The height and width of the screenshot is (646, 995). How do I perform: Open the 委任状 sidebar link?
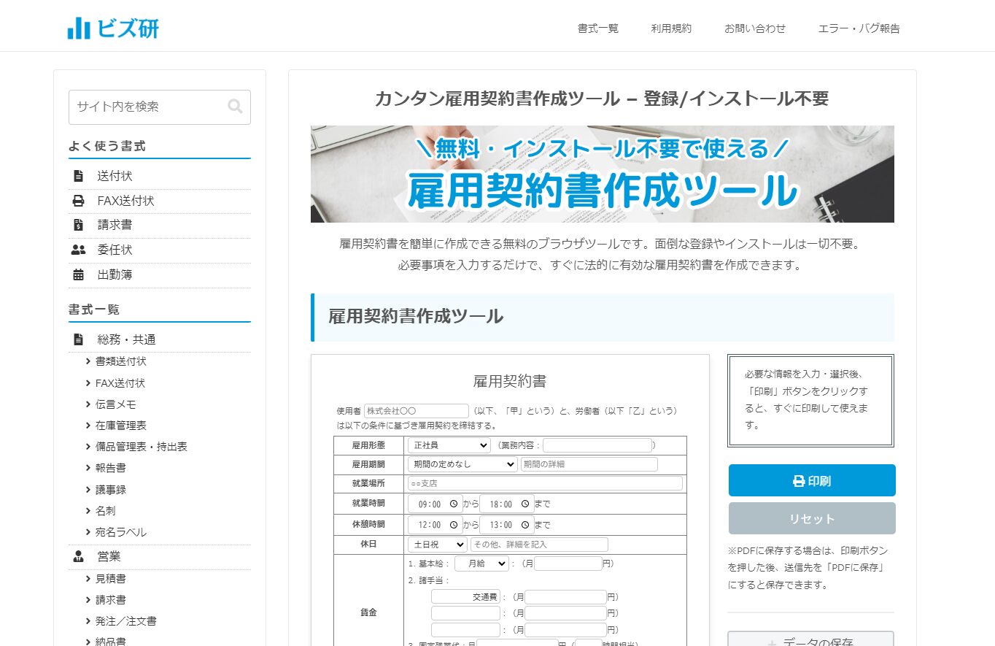[115, 250]
